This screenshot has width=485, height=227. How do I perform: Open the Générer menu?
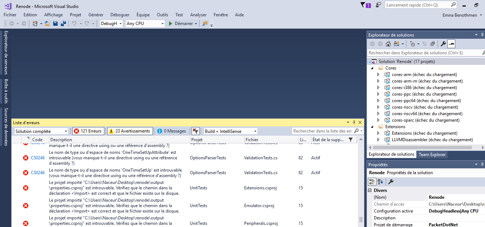(x=96, y=15)
